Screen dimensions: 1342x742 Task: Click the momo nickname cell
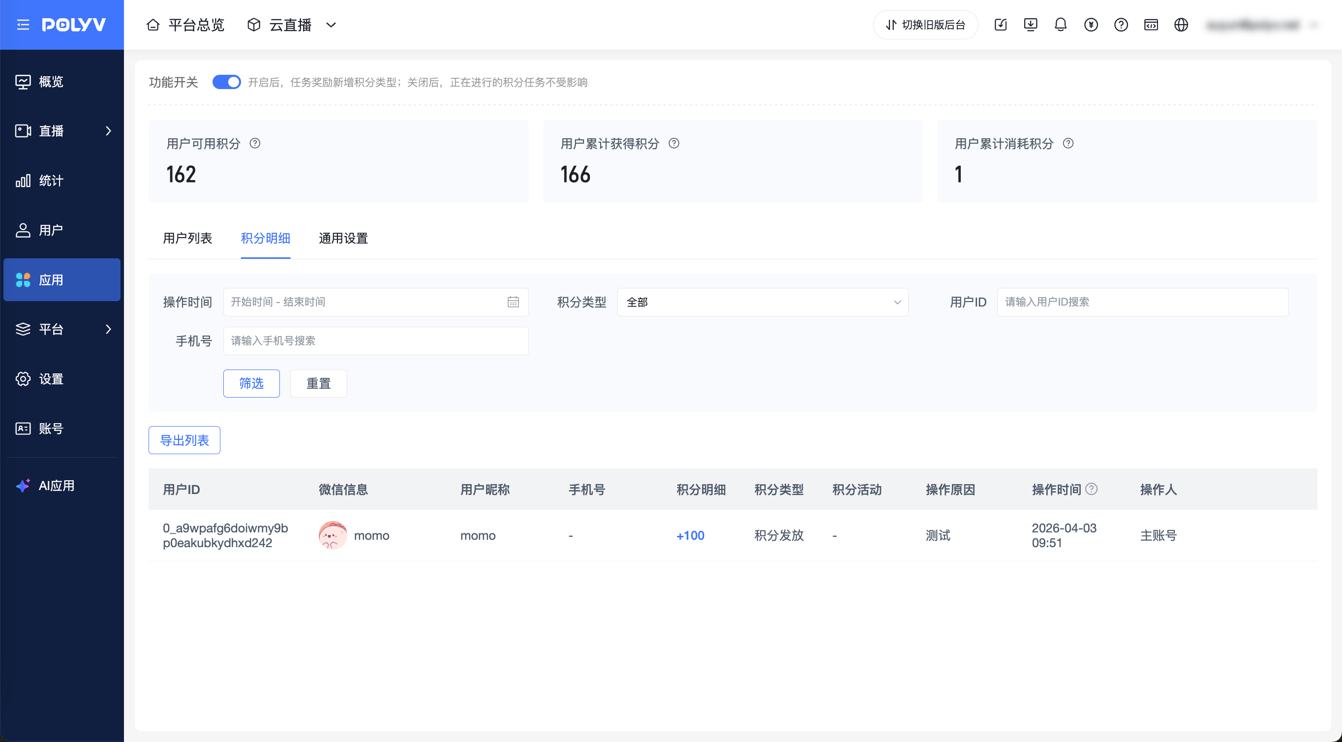478,535
